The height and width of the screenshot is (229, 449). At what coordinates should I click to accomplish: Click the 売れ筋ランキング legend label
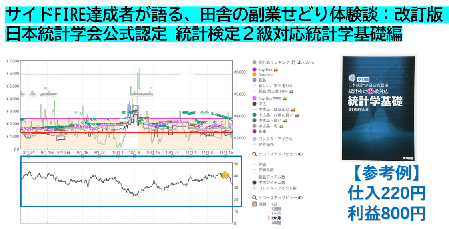coord(273,62)
